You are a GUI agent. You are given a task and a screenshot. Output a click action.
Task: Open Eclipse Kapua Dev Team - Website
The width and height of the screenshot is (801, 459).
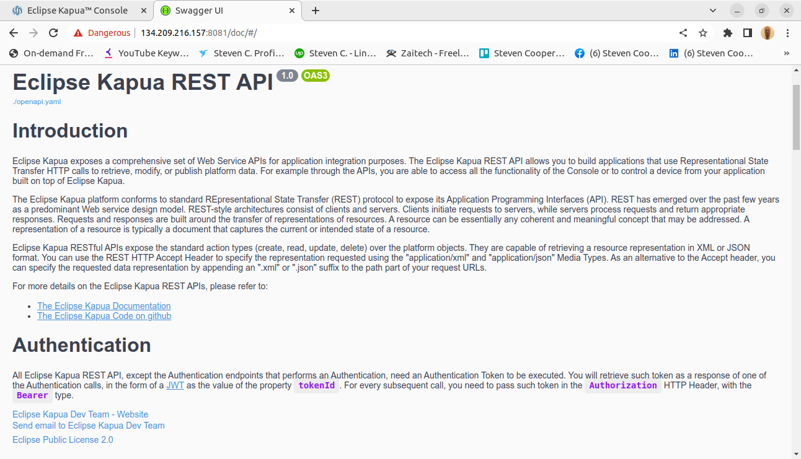click(80, 414)
